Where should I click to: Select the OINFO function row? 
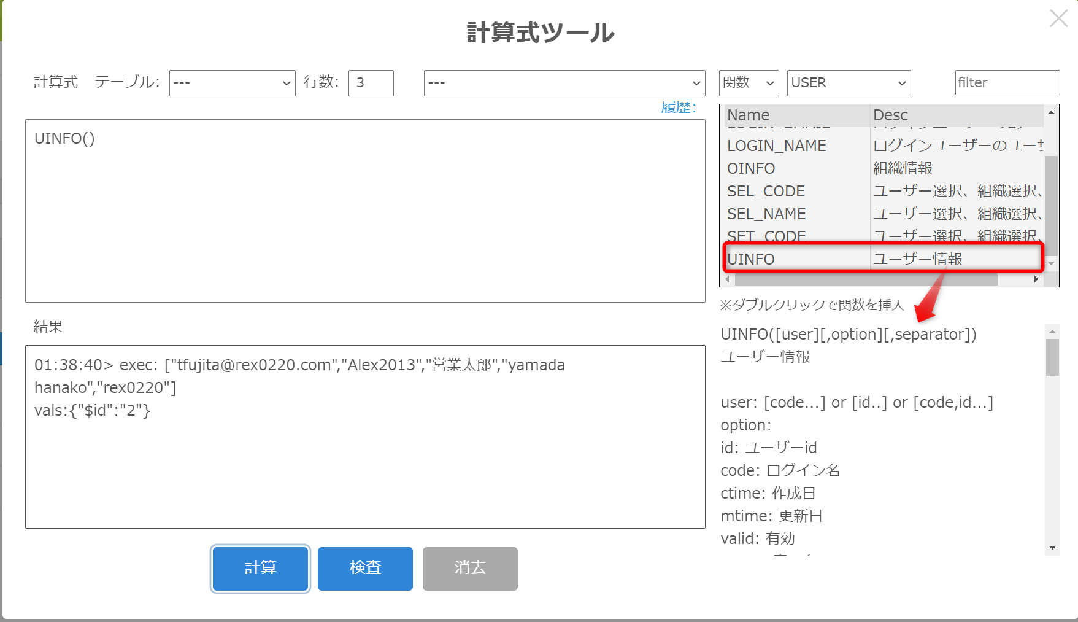point(884,168)
